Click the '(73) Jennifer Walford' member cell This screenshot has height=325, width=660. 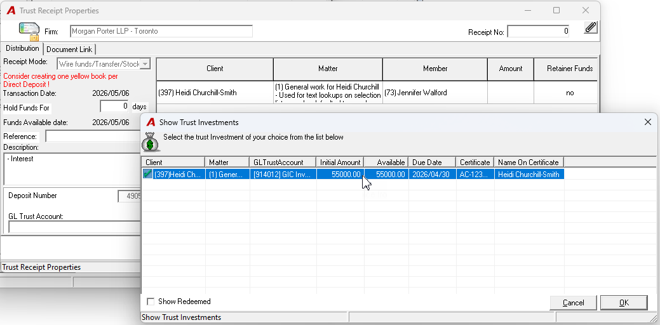point(434,93)
